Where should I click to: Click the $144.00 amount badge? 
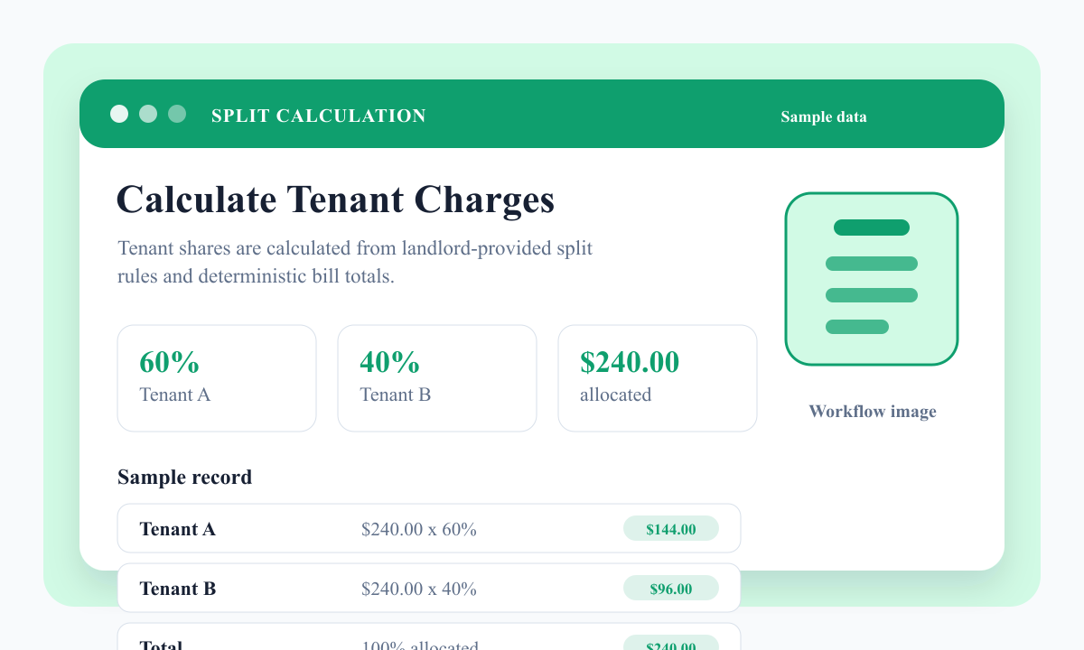[671, 529]
